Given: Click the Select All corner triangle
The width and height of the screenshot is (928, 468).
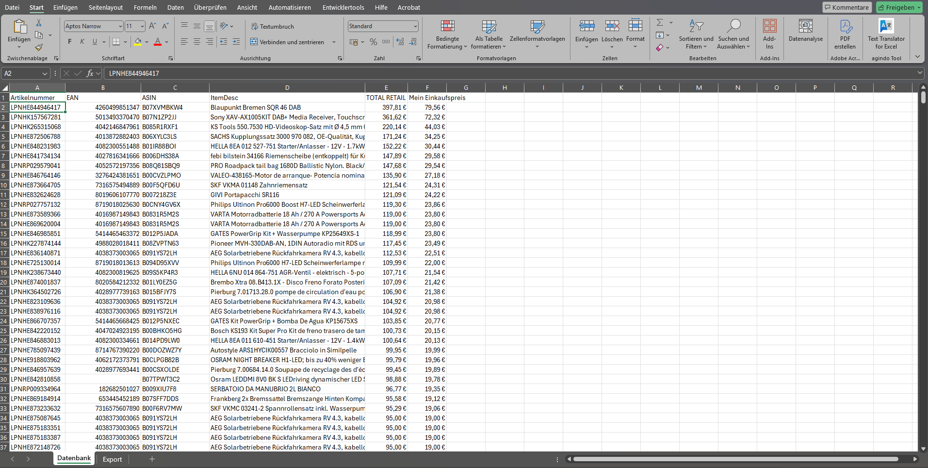Looking at the screenshot, I should [5, 88].
